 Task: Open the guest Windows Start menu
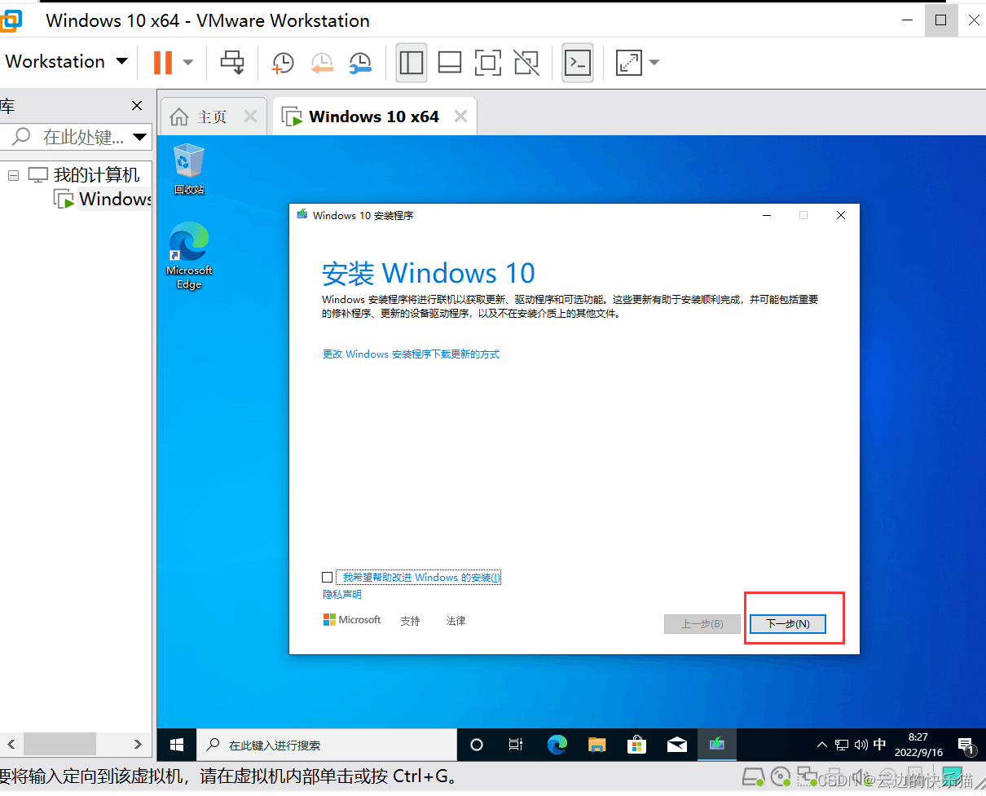(x=177, y=745)
